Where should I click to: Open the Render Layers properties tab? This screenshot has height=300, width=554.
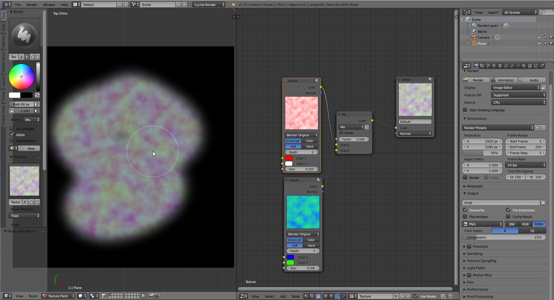(482, 66)
